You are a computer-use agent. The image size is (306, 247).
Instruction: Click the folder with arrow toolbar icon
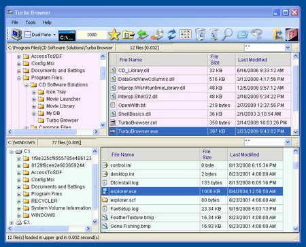(129, 35)
